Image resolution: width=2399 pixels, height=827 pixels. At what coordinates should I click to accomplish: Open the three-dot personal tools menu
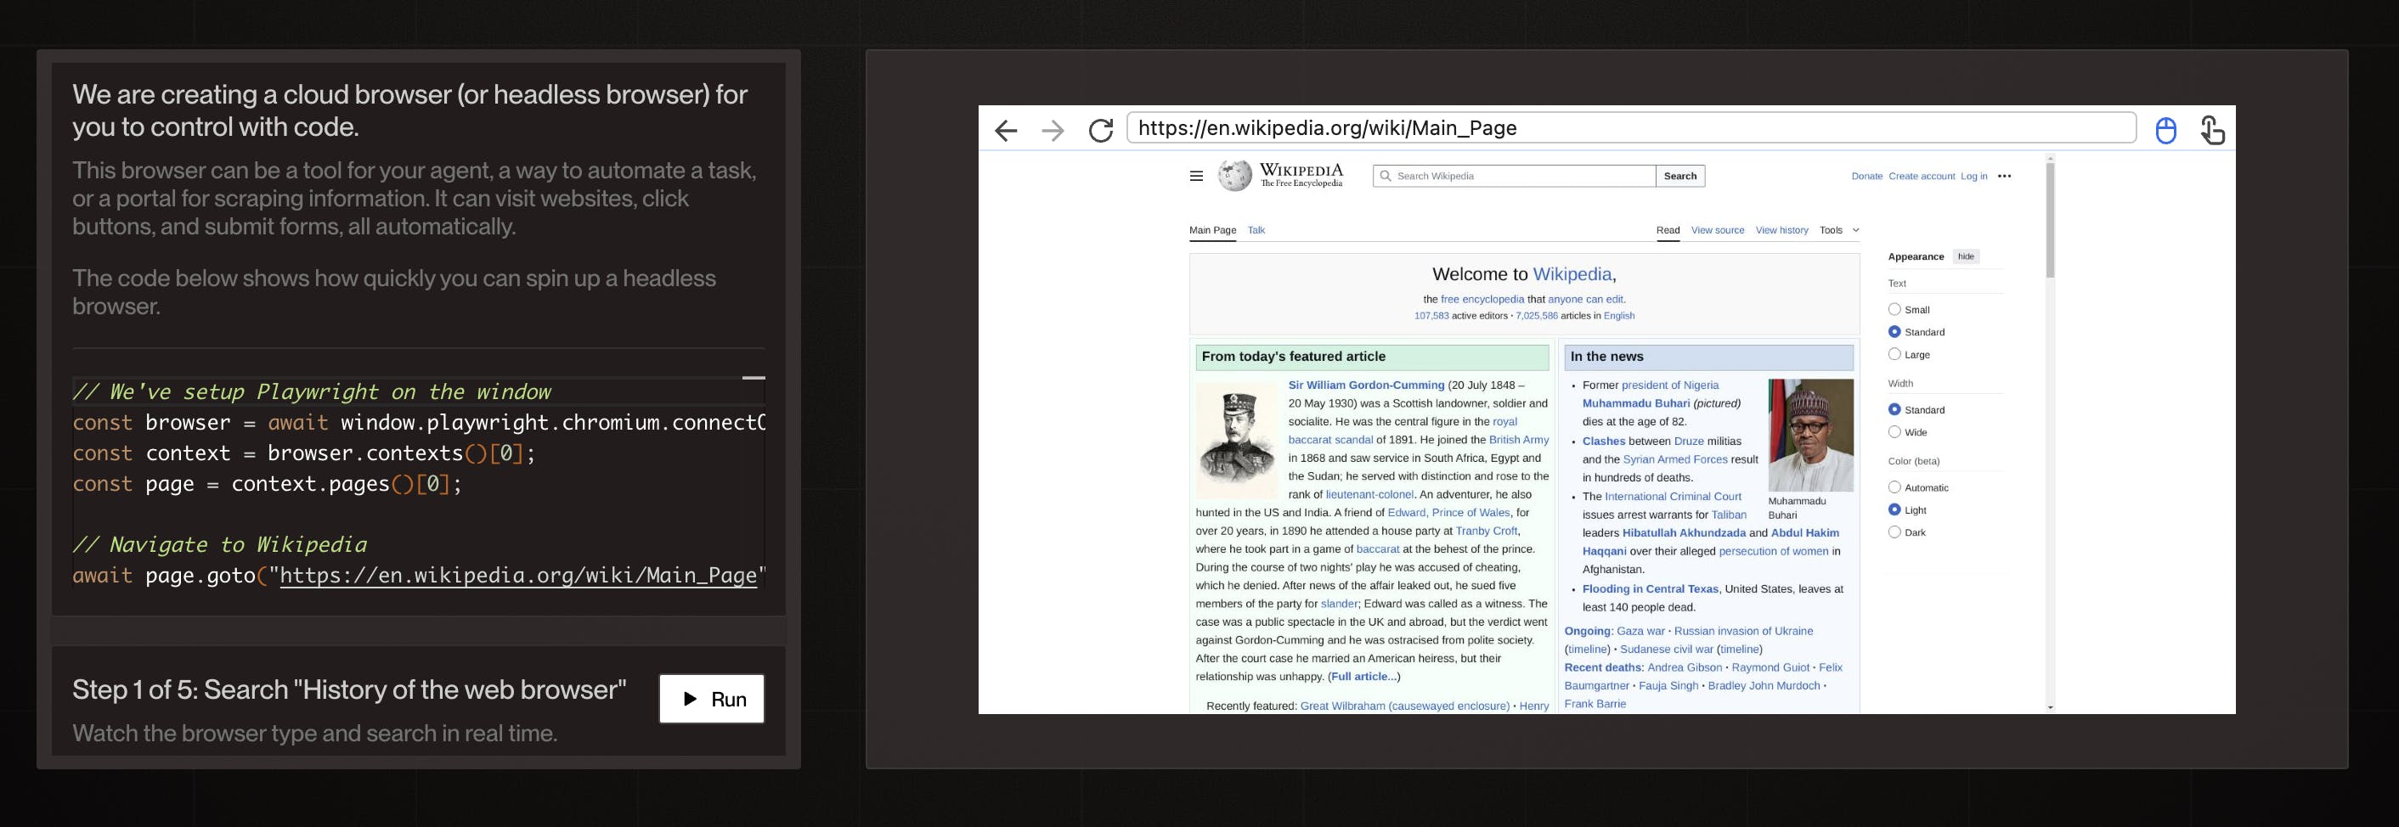click(x=2004, y=176)
